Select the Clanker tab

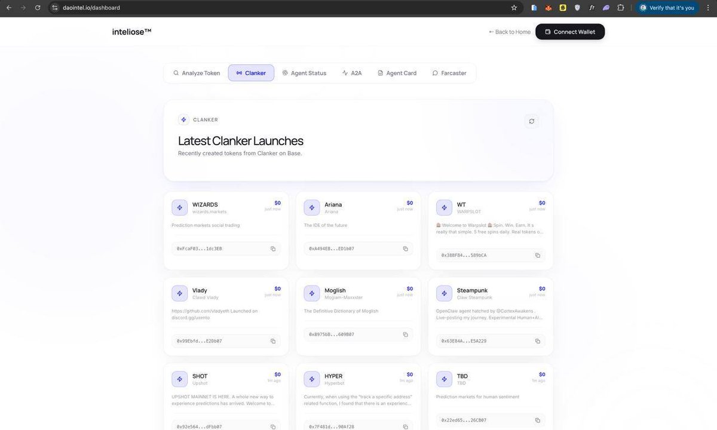[x=251, y=73]
